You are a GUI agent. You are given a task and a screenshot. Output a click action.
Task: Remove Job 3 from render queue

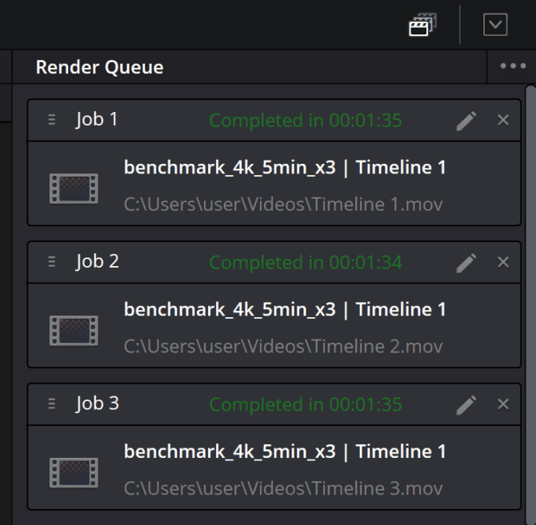click(x=503, y=404)
